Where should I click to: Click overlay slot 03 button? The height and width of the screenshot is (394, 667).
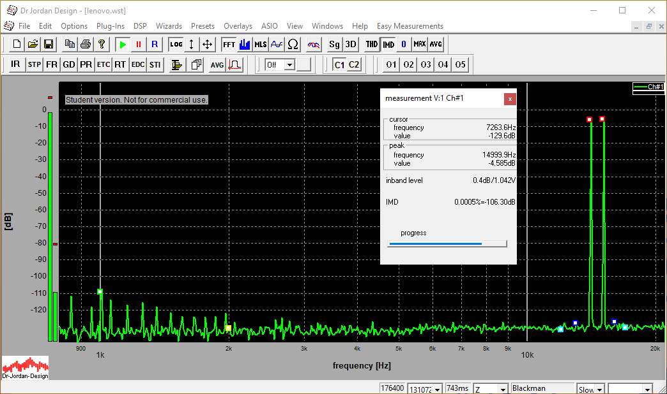(x=425, y=64)
